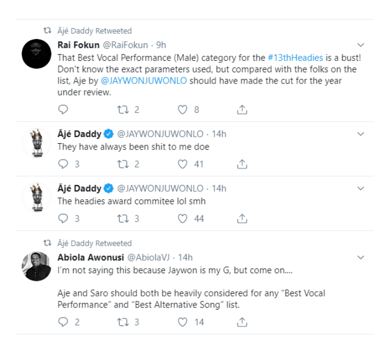
Task: Like the "They have always been" tweet
Action: pyautogui.click(x=183, y=164)
